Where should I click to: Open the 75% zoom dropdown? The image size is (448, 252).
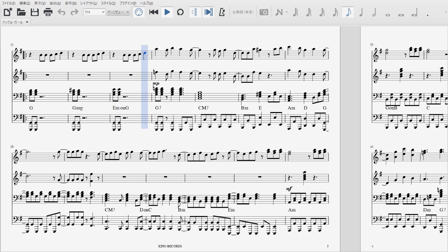point(94,12)
